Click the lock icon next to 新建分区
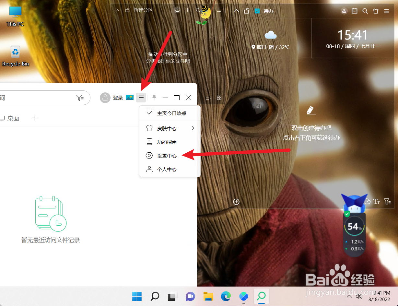This screenshot has height=306, width=398. (x=127, y=10)
